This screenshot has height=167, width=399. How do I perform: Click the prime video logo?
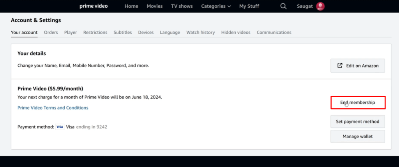click(x=94, y=6)
